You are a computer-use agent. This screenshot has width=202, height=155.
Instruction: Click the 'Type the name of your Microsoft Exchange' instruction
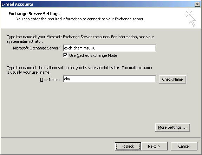(x=80, y=39)
